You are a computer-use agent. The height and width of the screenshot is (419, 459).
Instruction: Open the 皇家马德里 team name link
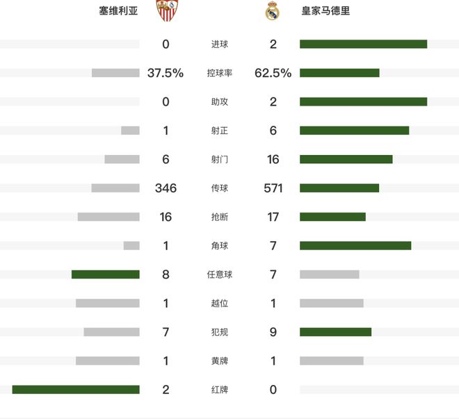325,11
